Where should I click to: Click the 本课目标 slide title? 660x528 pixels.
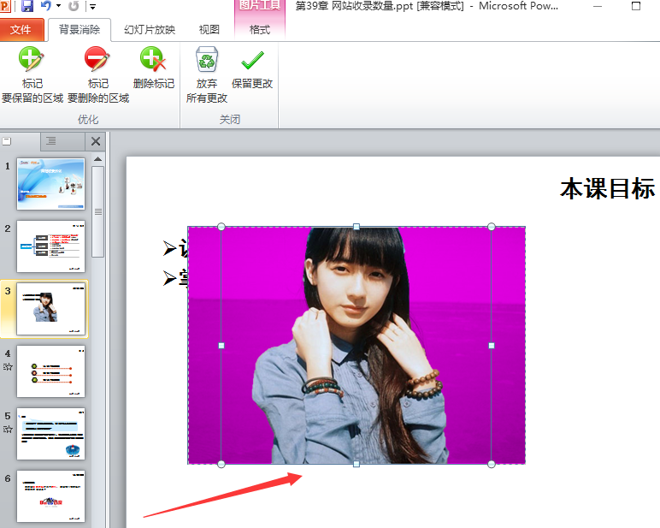click(607, 188)
